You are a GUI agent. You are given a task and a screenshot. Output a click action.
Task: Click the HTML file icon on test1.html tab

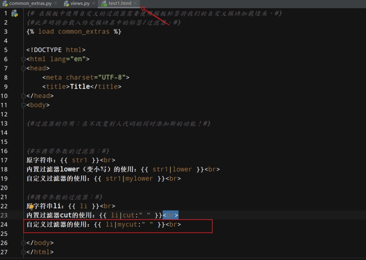(104, 3)
